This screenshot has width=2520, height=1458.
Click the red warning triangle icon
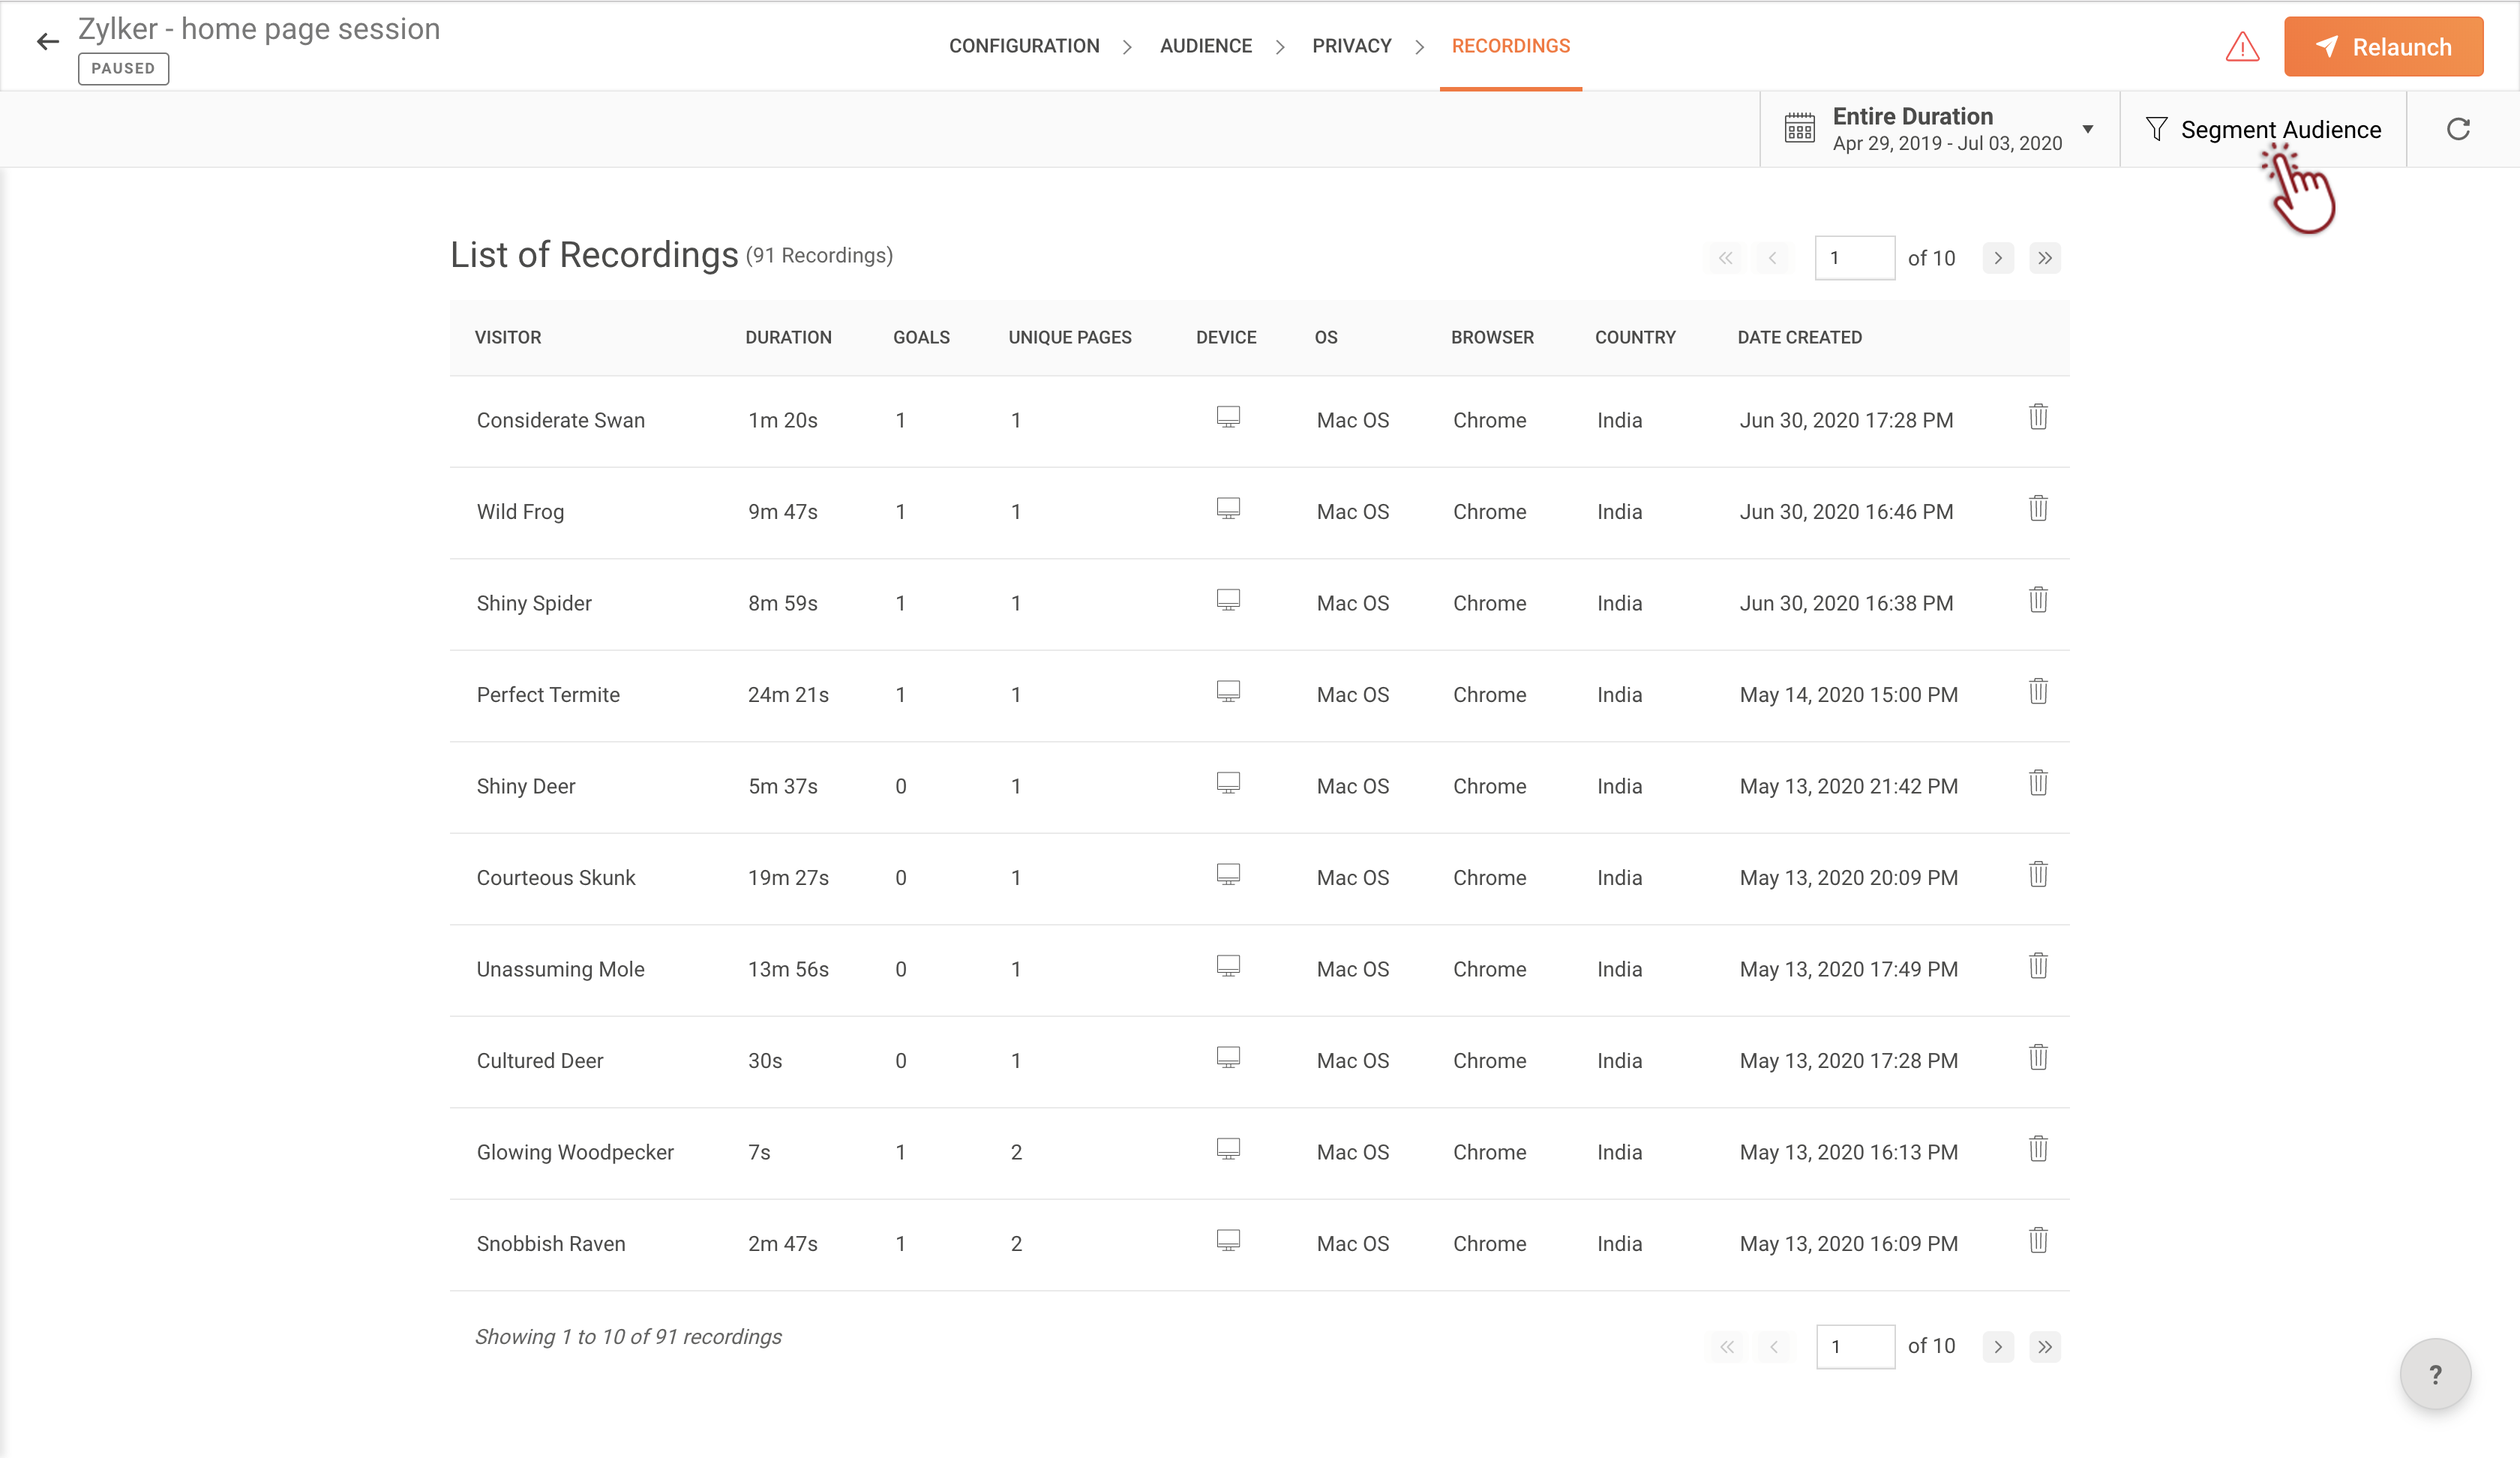click(x=2242, y=47)
